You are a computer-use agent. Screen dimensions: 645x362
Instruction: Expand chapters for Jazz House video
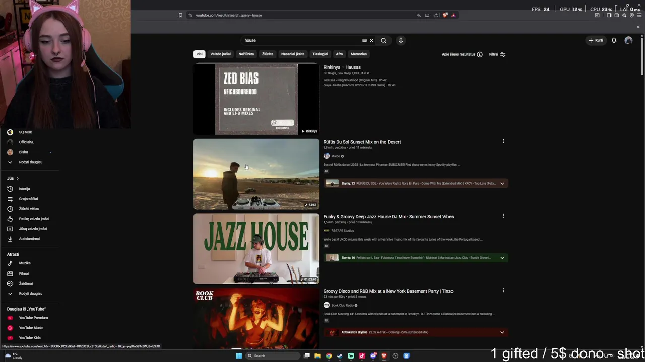click(x=502, y=258)
